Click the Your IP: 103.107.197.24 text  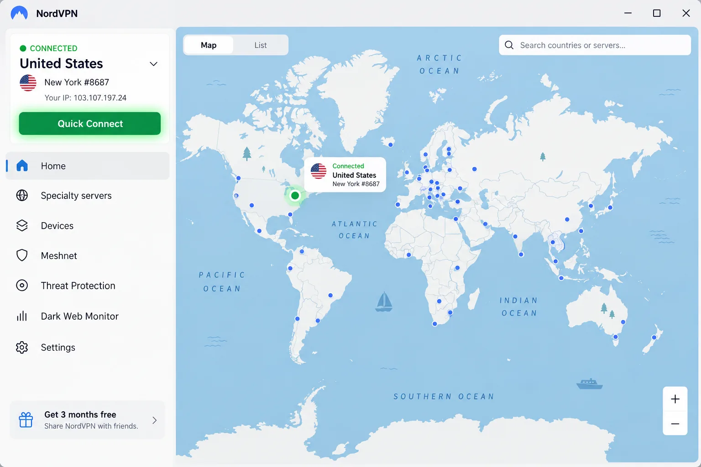(x=85, y=98)
